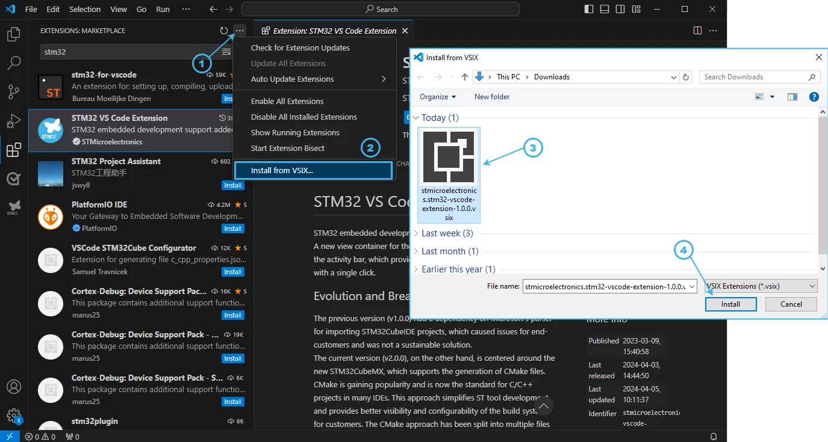Install the PlatformIO IDE extension
Image resolution: width=828 pixels, height=442 pixels.
coord(233,229)
